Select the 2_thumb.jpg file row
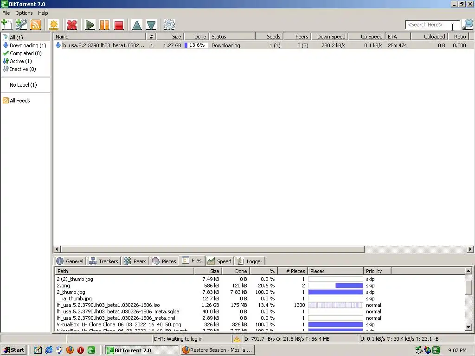The image size is (475, 356). (x=260, y=292)
